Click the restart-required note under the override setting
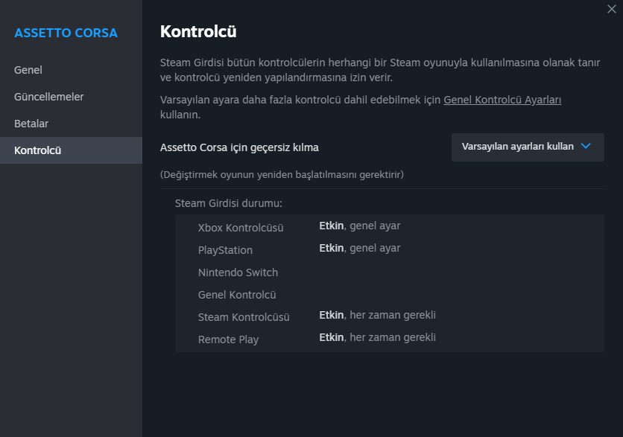Viewport: 623px width, 437px height. pyautogui.click(x=282, y=174)
